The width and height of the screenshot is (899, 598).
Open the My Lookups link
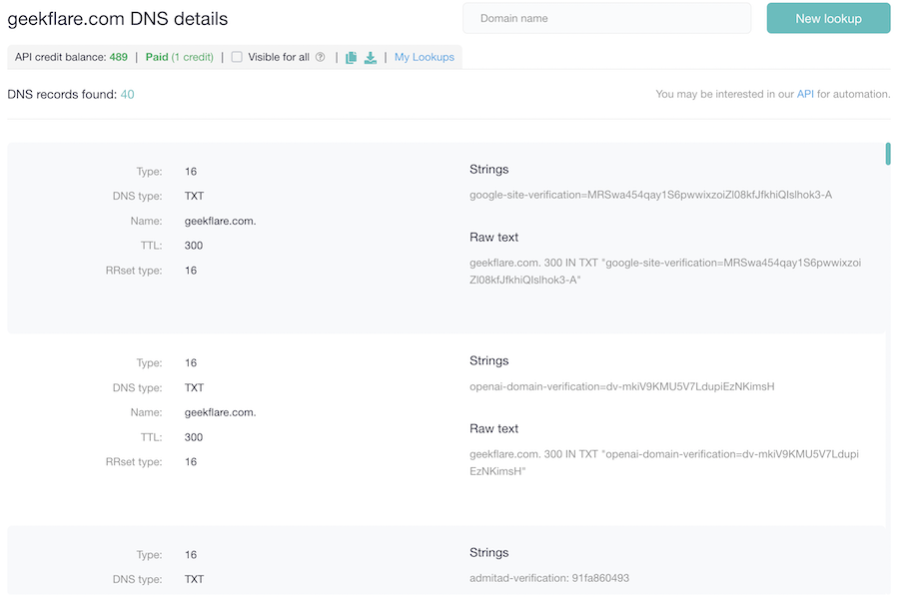pos(425,57)
